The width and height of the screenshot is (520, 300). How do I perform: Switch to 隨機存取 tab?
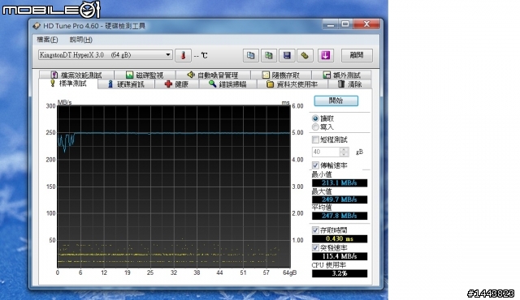coord(281,75)
